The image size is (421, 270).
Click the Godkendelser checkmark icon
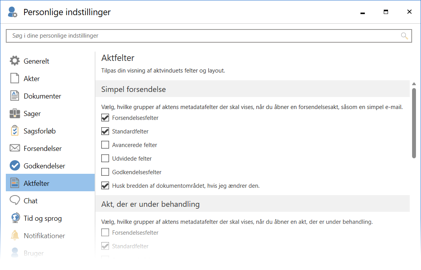point(14,166)
